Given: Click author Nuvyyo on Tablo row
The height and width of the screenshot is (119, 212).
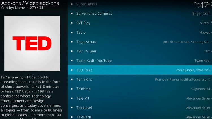Looking at the screenshot, I should tap(205, 32).
